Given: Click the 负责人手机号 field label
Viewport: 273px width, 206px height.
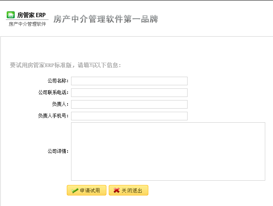Looking at the screenshot, I should tap(53, 116).
